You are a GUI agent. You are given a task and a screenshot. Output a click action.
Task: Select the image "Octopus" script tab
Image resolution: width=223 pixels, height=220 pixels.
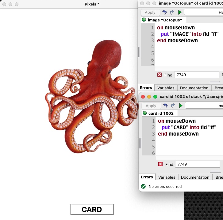[x=163, y=20]
